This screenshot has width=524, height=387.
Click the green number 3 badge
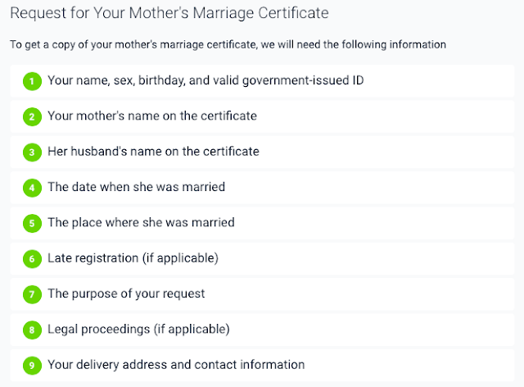(x=32, y=152)
